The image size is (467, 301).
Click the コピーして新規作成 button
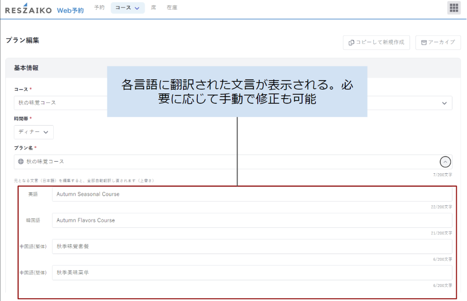pyautogui.click(x=376, y=42)
